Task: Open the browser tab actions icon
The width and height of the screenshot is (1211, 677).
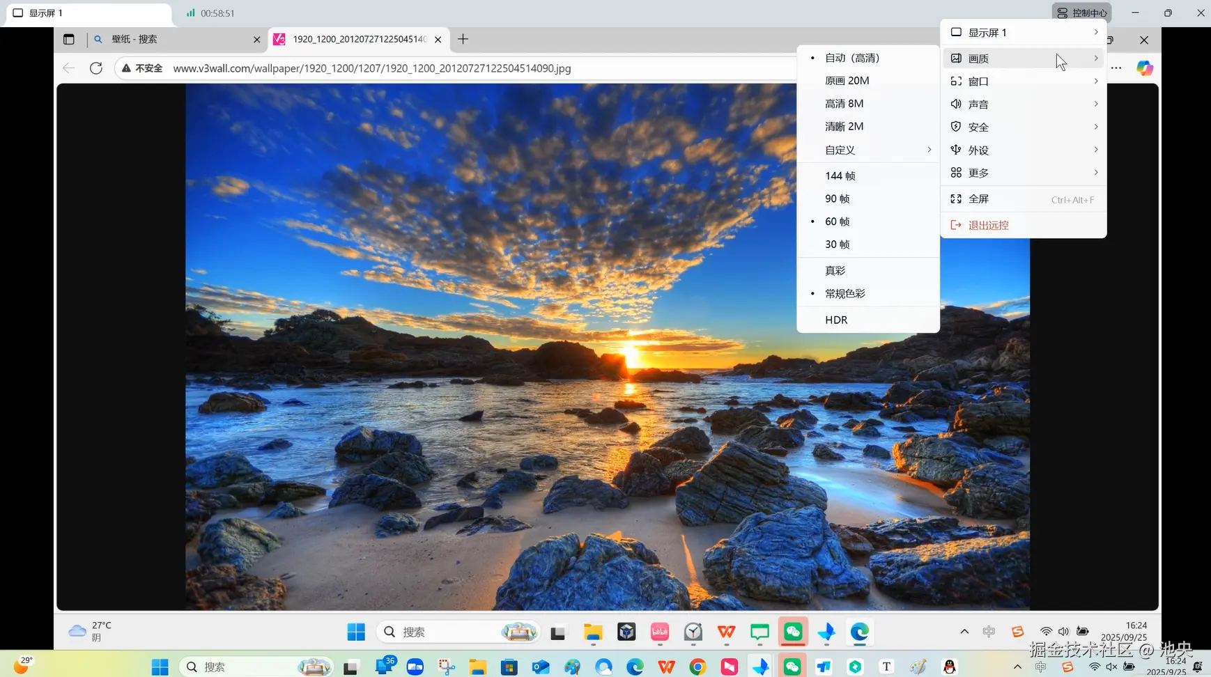Action: [68, 40]
